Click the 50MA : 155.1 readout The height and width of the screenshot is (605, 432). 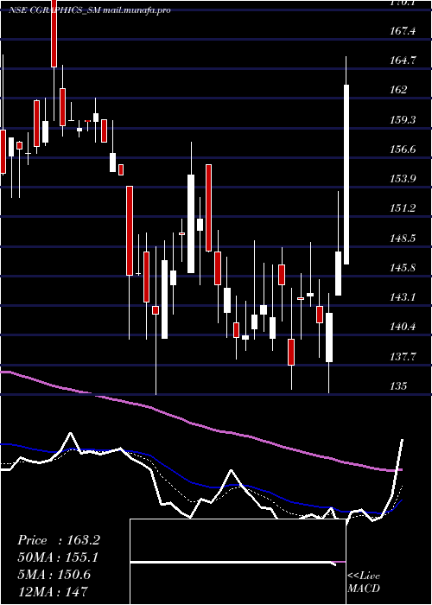[x=57, y=557]
